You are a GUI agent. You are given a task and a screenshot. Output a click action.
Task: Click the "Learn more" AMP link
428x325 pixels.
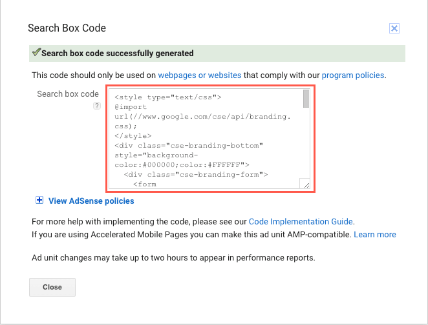pyautogui.click(x=375, y=234)
